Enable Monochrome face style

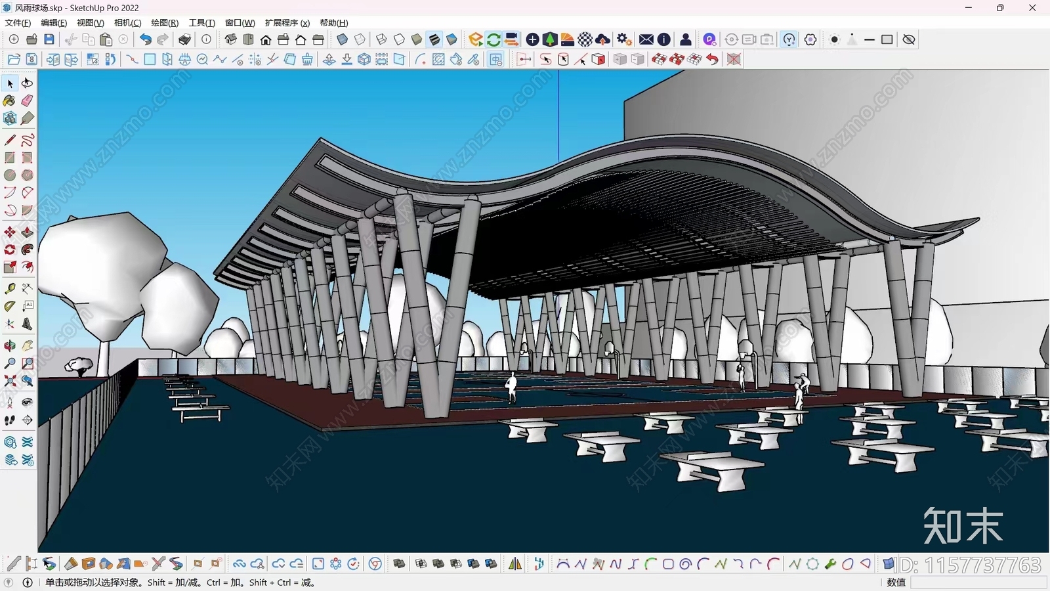click(x=451, y=39)
